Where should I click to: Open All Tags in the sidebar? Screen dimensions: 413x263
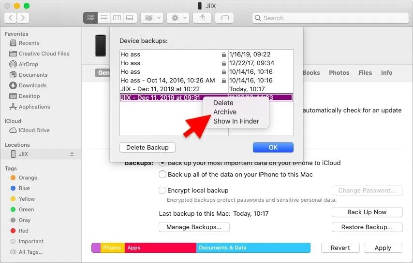tap(27, 252)
